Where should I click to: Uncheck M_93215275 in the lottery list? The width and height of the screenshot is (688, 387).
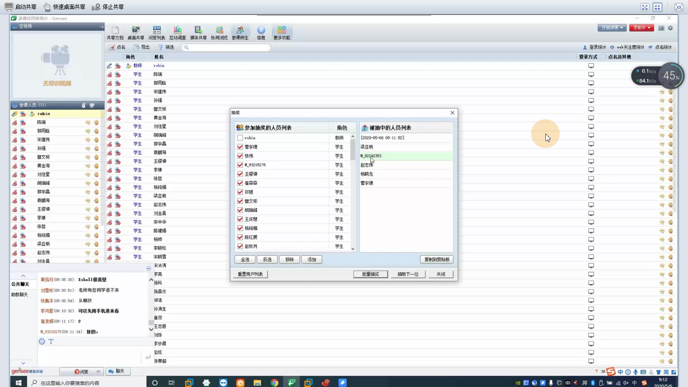240,165
